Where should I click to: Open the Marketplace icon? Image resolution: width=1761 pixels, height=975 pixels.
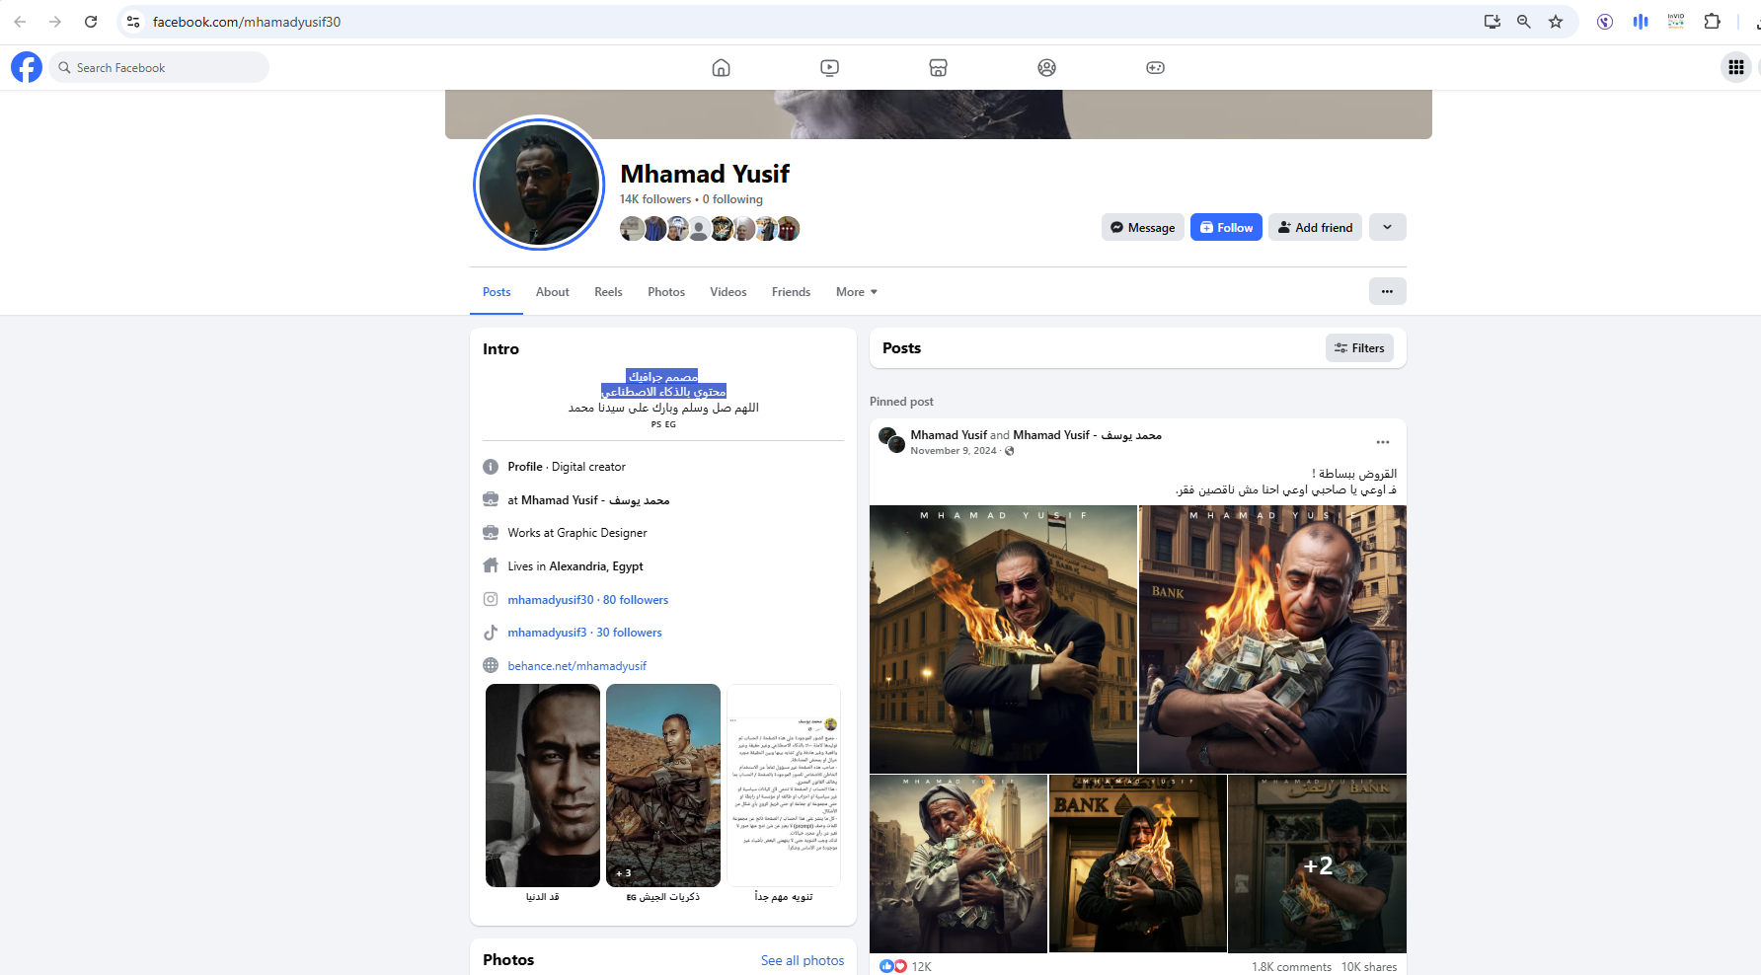[x=938, y=67]
